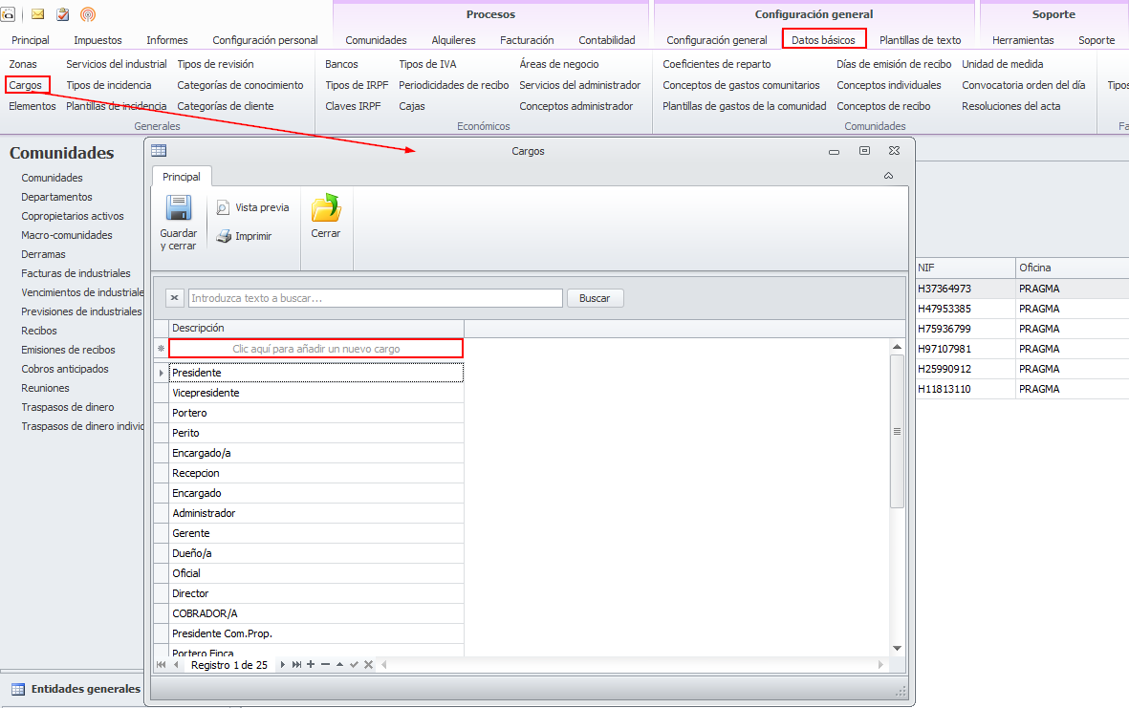The image size is (1129, 708).
Task: Click the Guardar y cerrar floppy disk icon
Action: pos(179,208)
